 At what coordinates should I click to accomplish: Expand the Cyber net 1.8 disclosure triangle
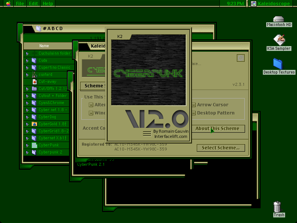[x=27, y=110]
